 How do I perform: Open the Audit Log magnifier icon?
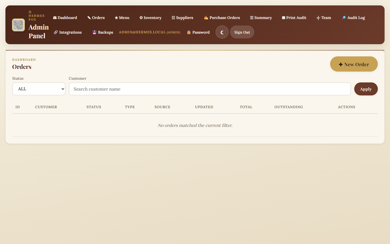tap(343, 17)
